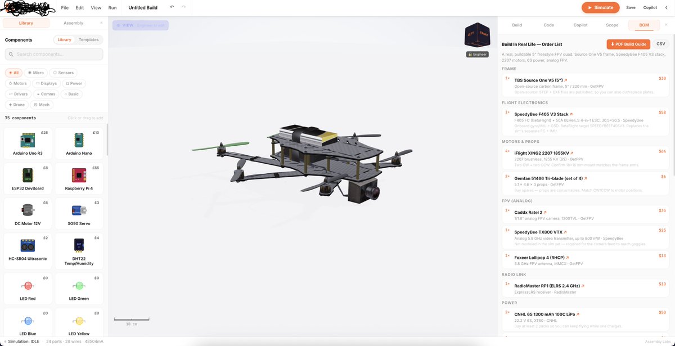Filter components by Displays
The width and height of the screenshot is (675, 346).
tap(46, 83)
